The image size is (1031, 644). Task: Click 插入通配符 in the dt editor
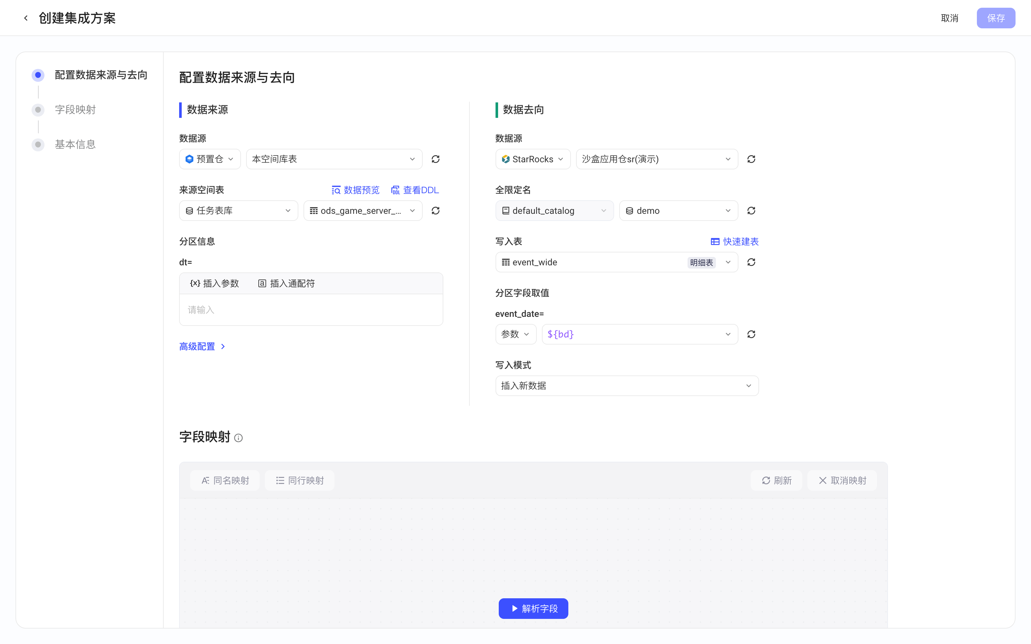pyautogui.click(x=286, y=283)
